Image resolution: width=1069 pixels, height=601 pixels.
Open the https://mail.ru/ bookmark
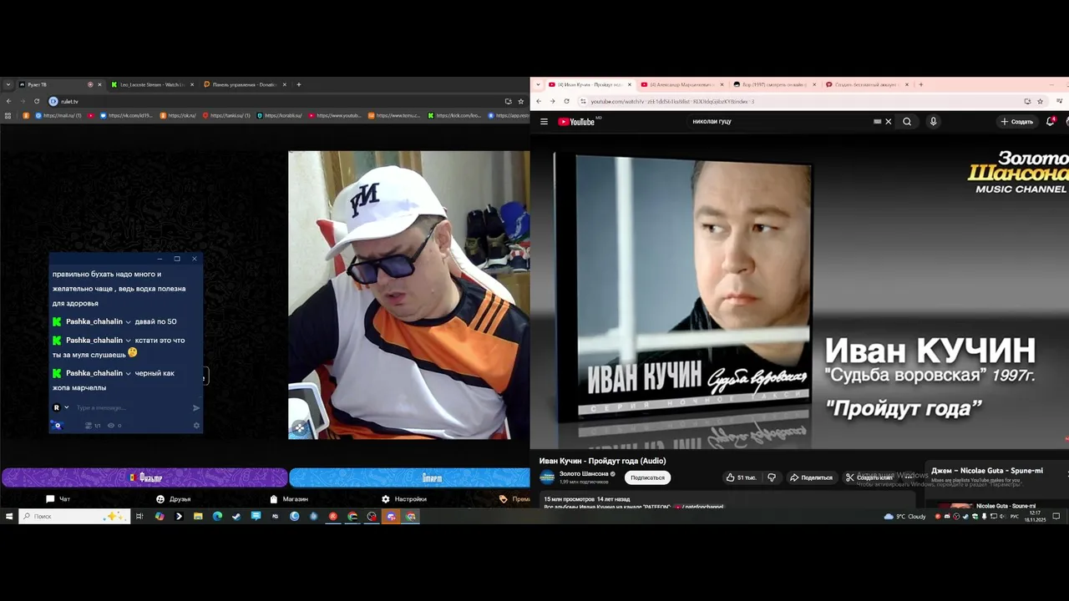(x=58, y=115)
